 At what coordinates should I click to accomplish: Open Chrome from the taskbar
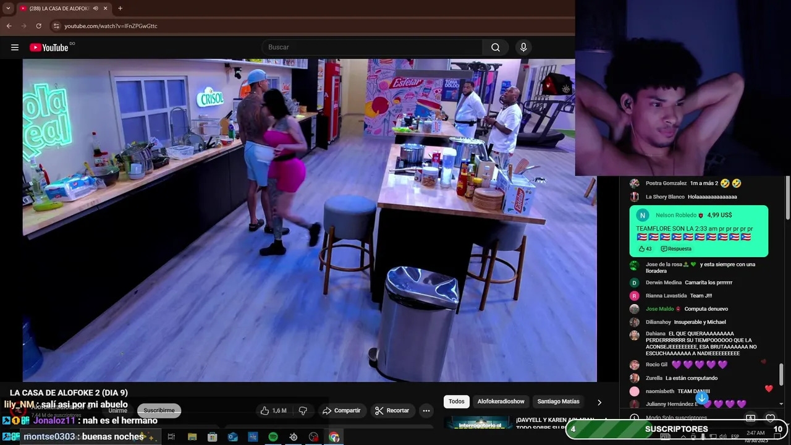pyautogui.click(x=334, y=437)
